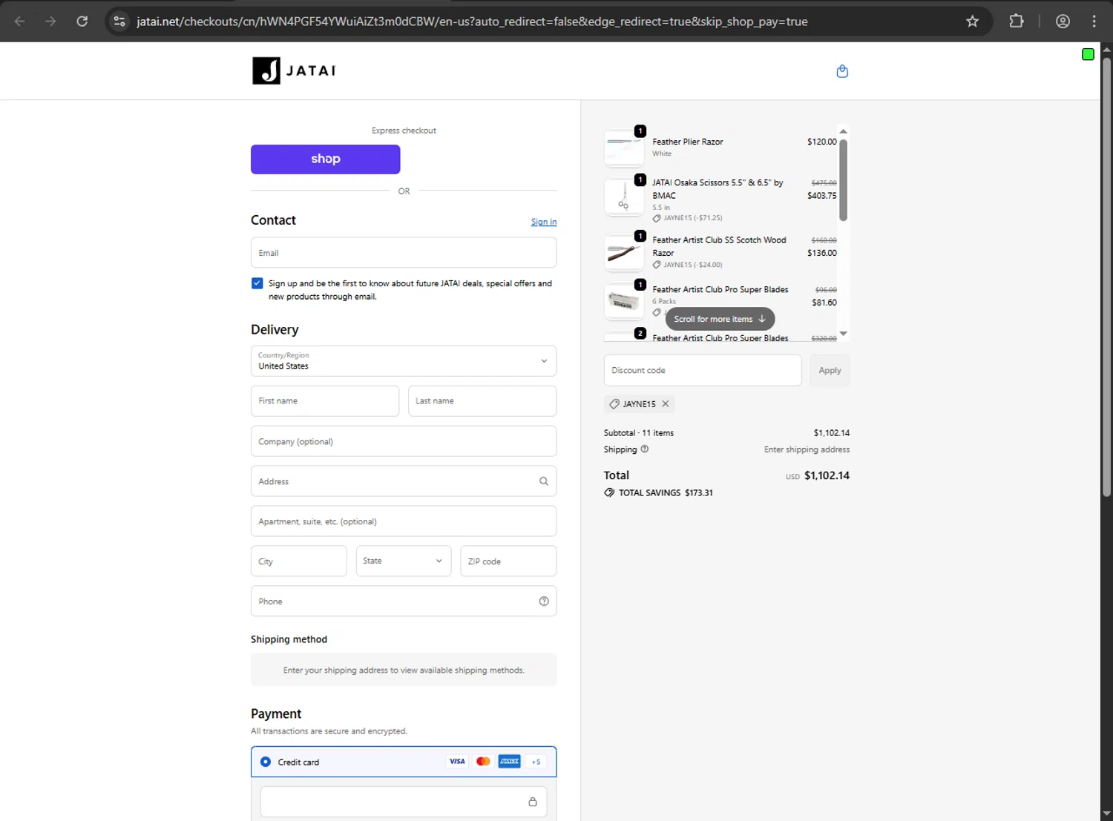The width and height of the screenshot is (1113, 821).
Task: Apply the discount code
Action: click(830, 370)
